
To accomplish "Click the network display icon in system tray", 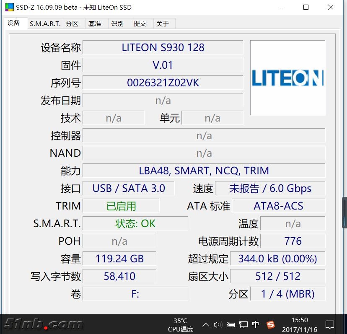I will click(x=243, y=324).
